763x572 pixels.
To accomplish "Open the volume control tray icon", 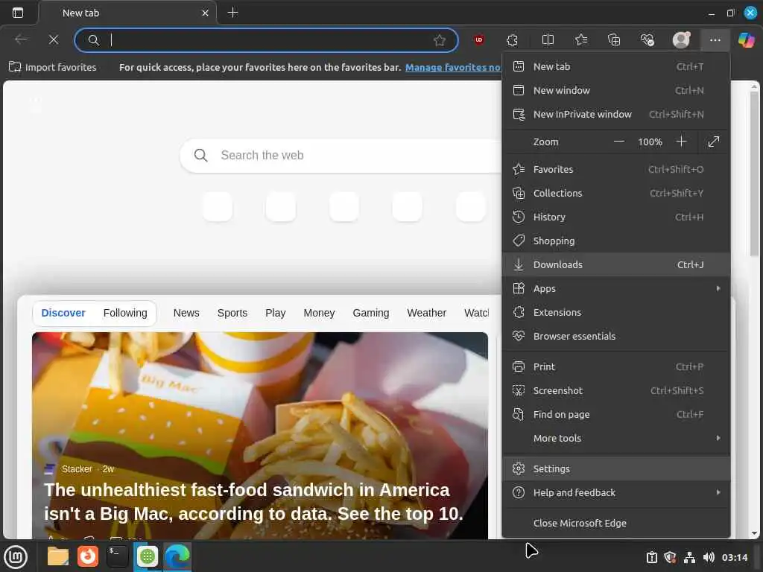I will tap(709, 557).
